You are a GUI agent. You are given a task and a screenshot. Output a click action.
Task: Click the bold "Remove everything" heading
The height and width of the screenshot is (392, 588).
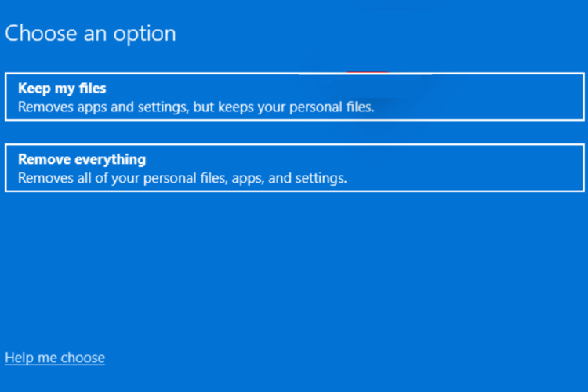82,159
